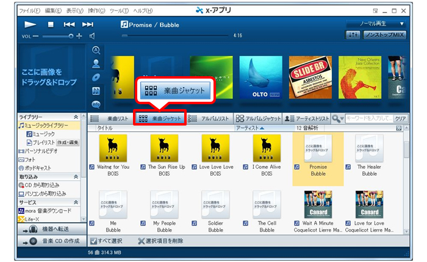The width and height of the screenshot is (427, 262).
Task: Switch to the アルバムリスト view tab
Action: coord(210,118)
